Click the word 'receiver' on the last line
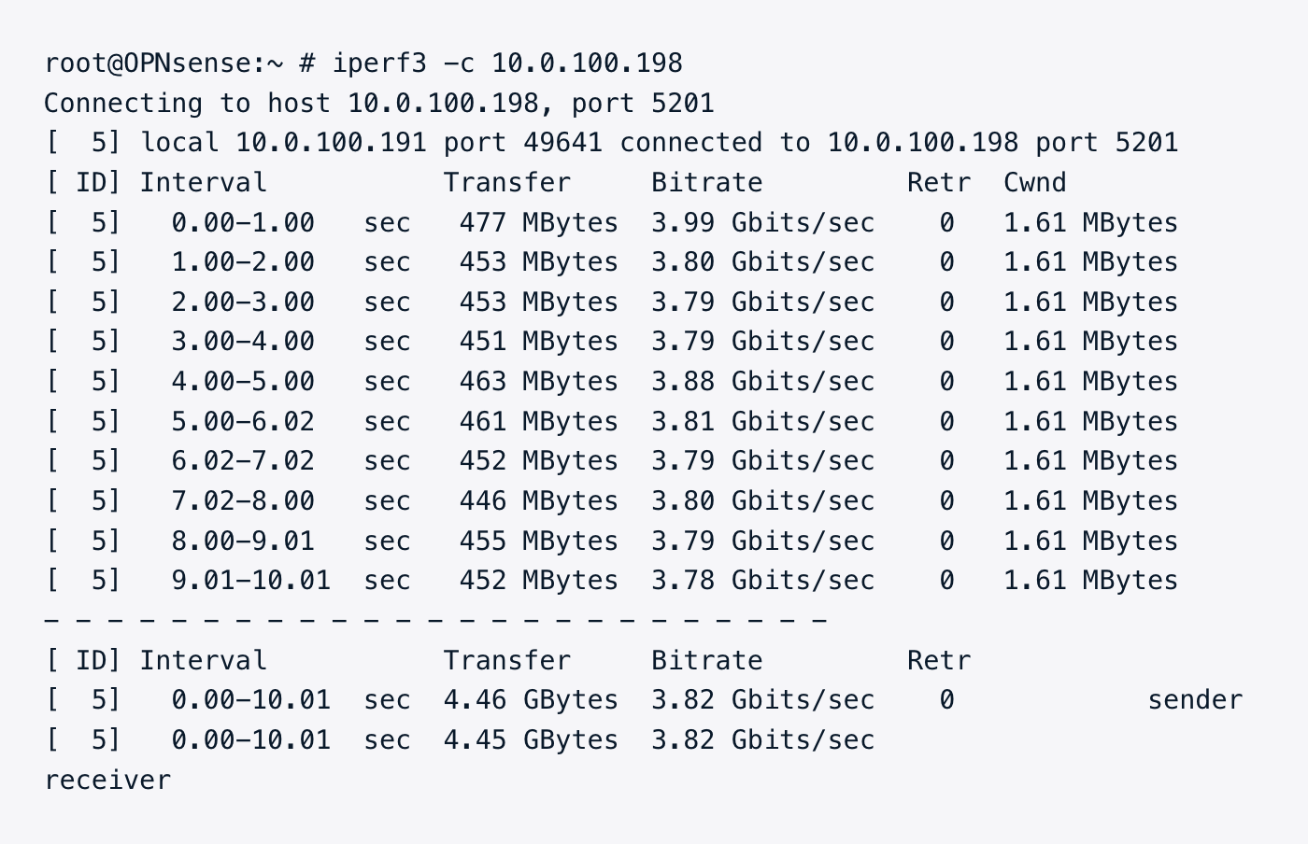This screenshot has width=1308, height=844. 107,780
